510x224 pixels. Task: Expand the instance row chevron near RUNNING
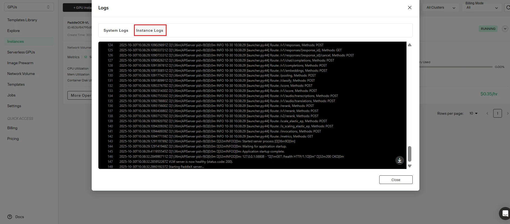(505, 29)
